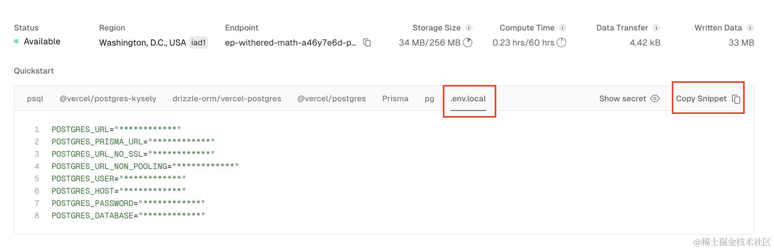Click the Compute Time info icon
774x250 pixels.
coord(563,28)
